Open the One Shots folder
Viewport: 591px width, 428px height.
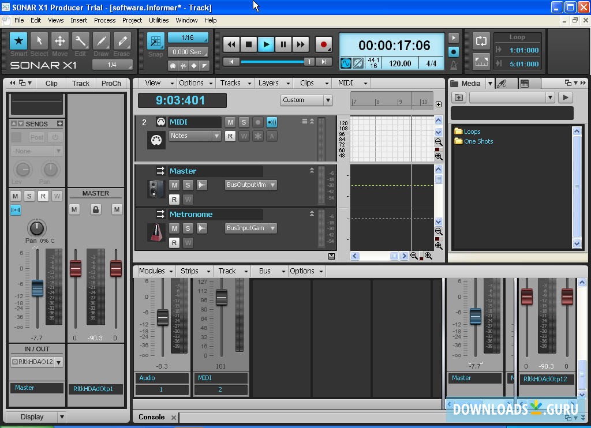tap(474, 141)
